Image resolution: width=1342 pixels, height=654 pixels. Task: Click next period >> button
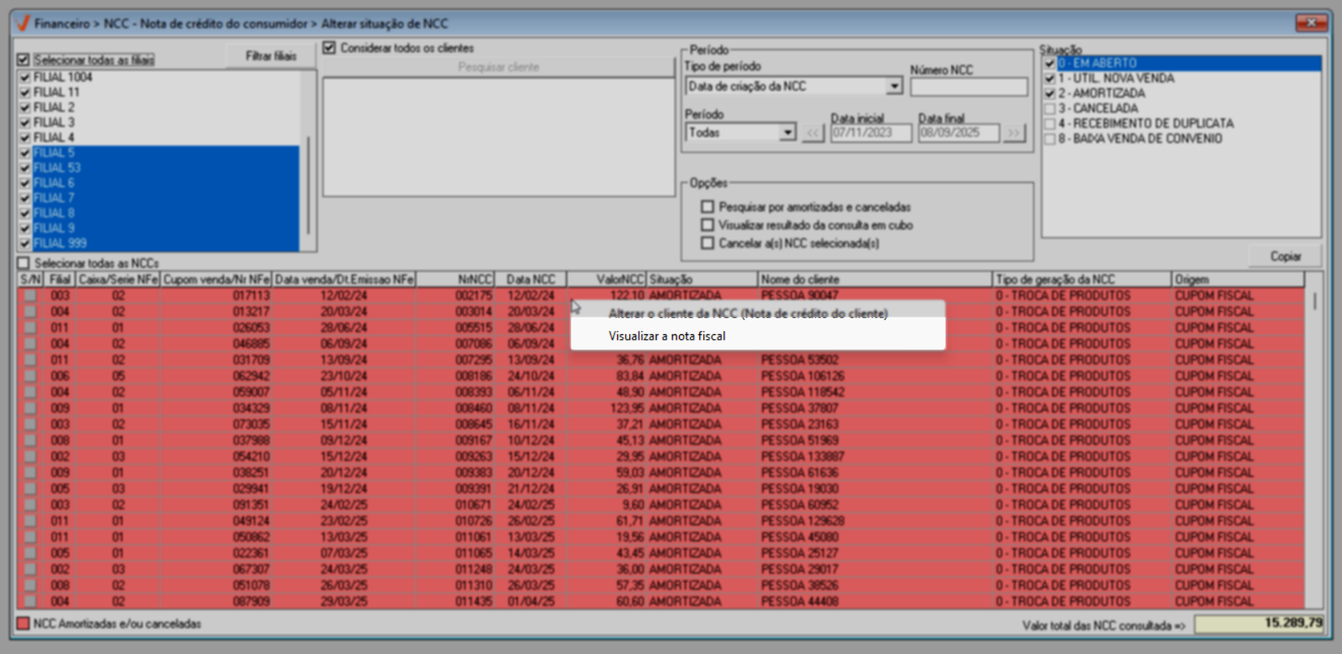point(1013,133)
